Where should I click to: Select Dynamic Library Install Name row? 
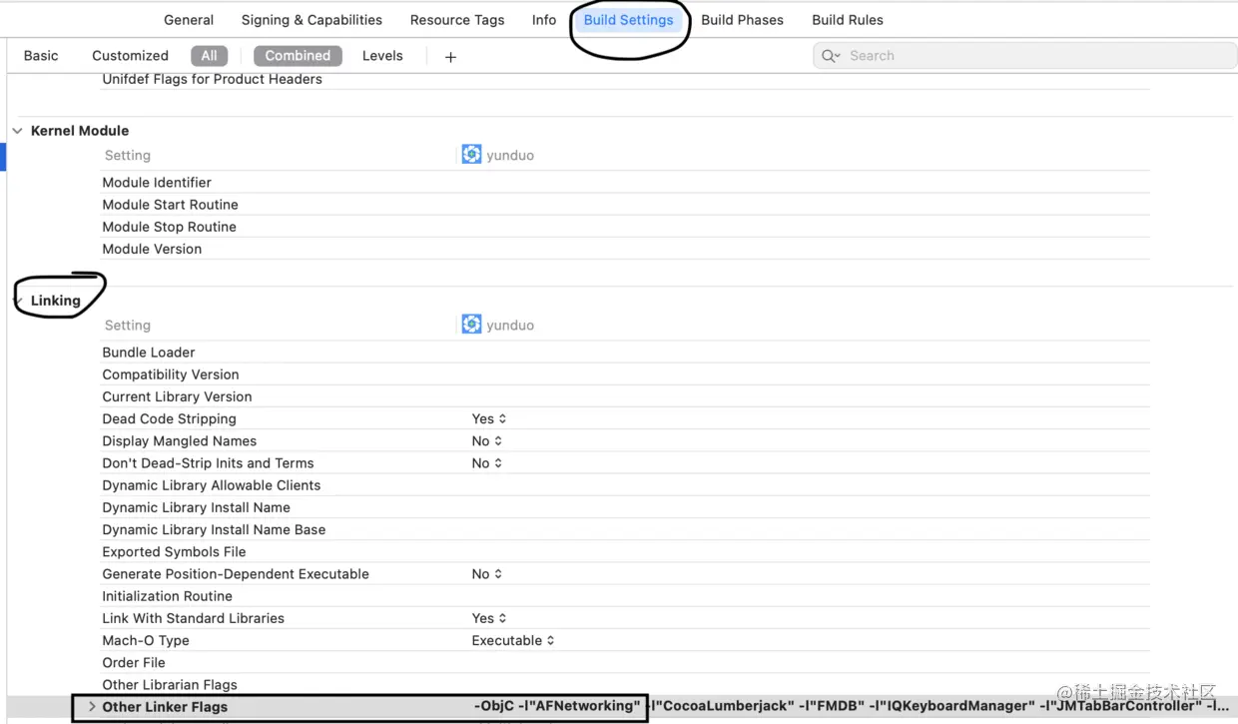coord(625,507)
